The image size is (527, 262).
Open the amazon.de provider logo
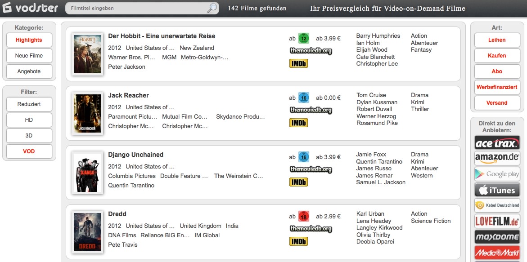click(497, 158)
